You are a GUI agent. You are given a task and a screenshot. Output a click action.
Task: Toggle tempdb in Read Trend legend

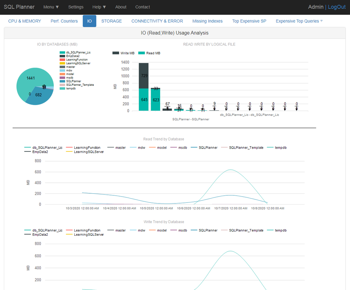[276, 147]
